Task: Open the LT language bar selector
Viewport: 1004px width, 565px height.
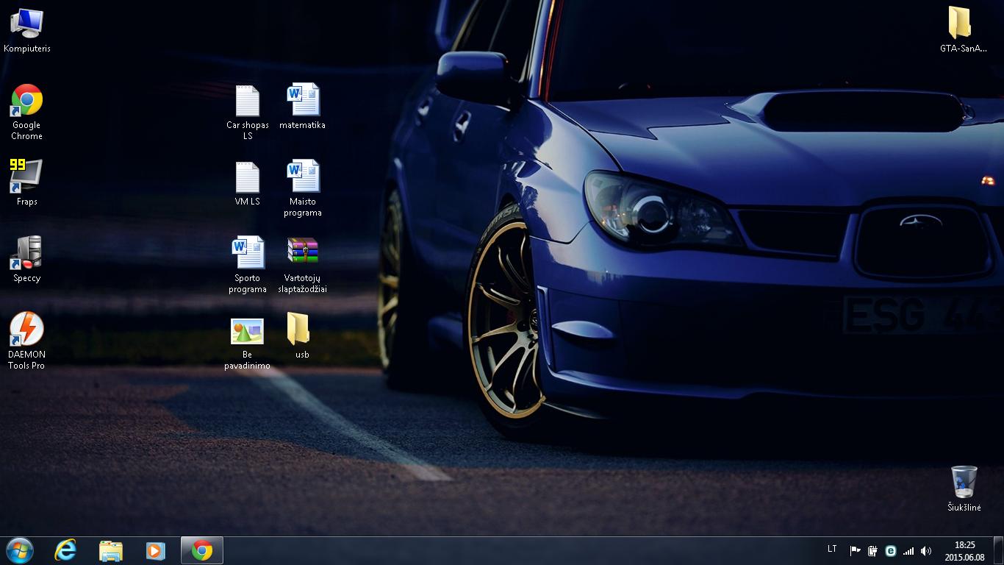Action: coord(832,549)
